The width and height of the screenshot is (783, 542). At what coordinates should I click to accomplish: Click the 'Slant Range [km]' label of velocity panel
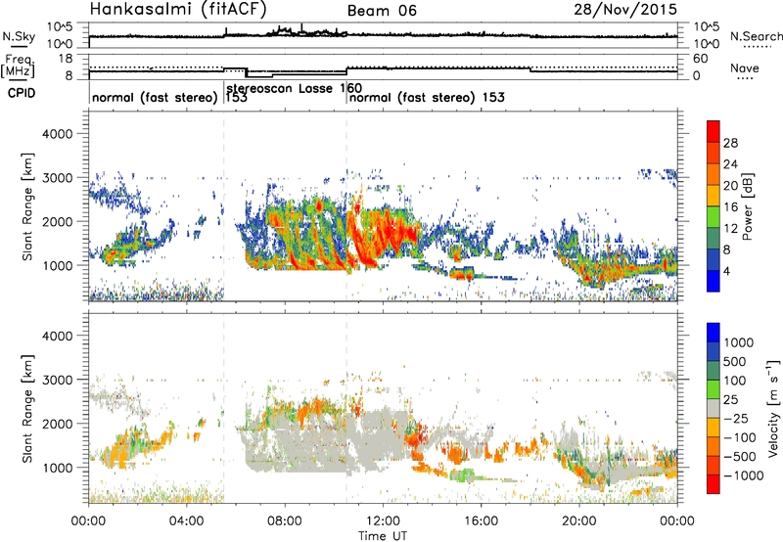(x=28, y=408)
